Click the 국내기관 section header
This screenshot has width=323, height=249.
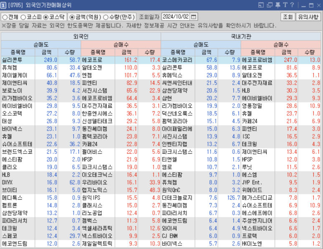pos(241,36)
